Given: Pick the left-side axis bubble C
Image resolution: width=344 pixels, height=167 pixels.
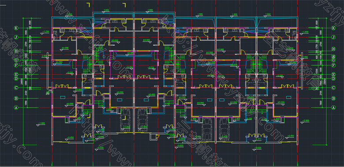Looking at the screenshot, I should click(x=16, y=88).
